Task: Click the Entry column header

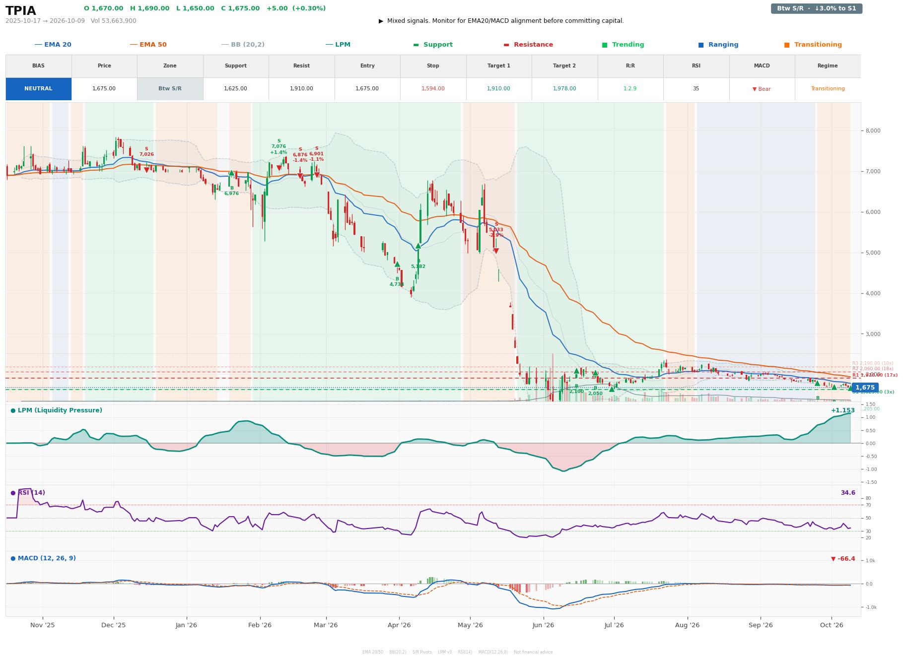Action: pos(367,66)
